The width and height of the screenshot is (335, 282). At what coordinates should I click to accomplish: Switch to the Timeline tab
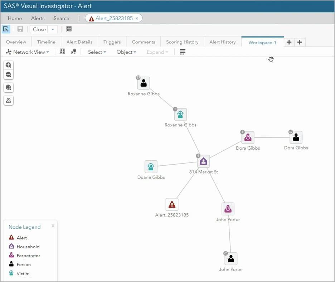(46, 42)
